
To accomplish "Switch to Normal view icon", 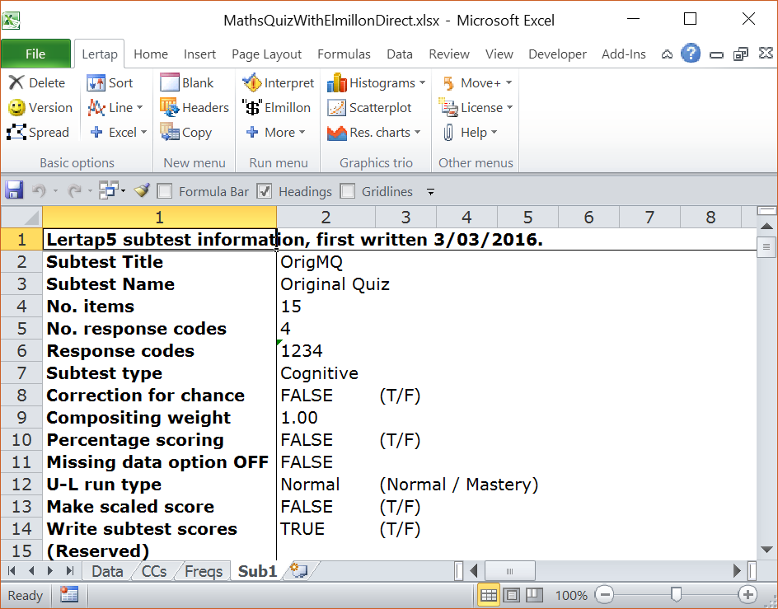I will (x=489, y=595).
